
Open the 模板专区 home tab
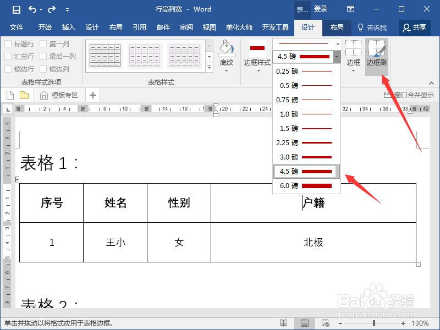pyautogui.click(x=59, y=95)
